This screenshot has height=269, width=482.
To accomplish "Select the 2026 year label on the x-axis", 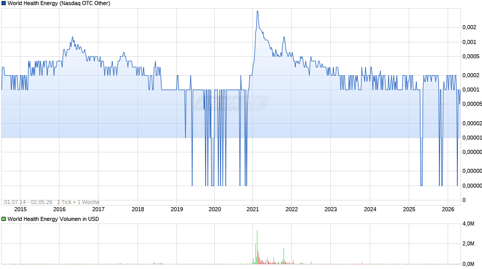I will (x=448, y=209).
